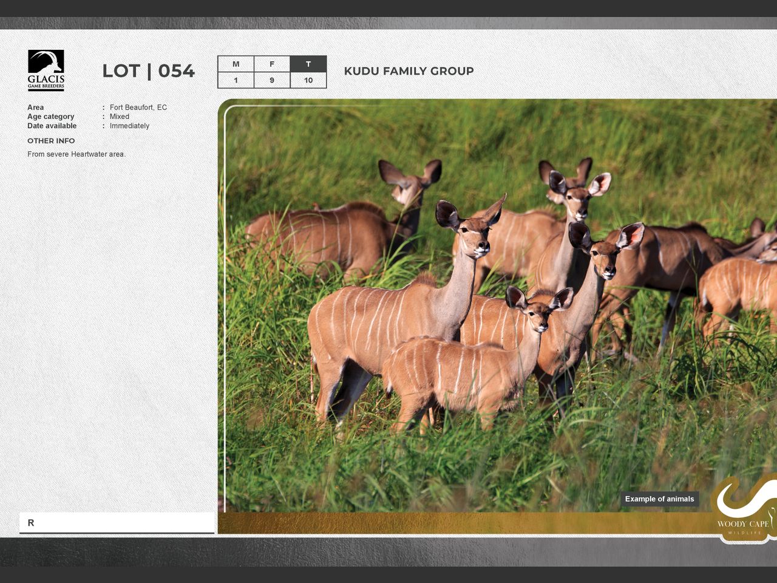Click the 'F' column header cell

[x=272, y=64]
